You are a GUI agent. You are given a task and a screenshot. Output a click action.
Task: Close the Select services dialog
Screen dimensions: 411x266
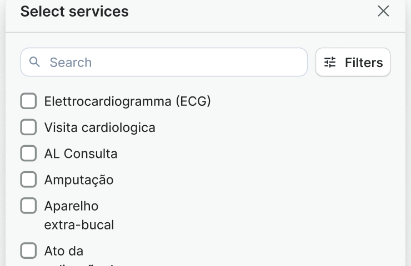click(x=383, y=11)
